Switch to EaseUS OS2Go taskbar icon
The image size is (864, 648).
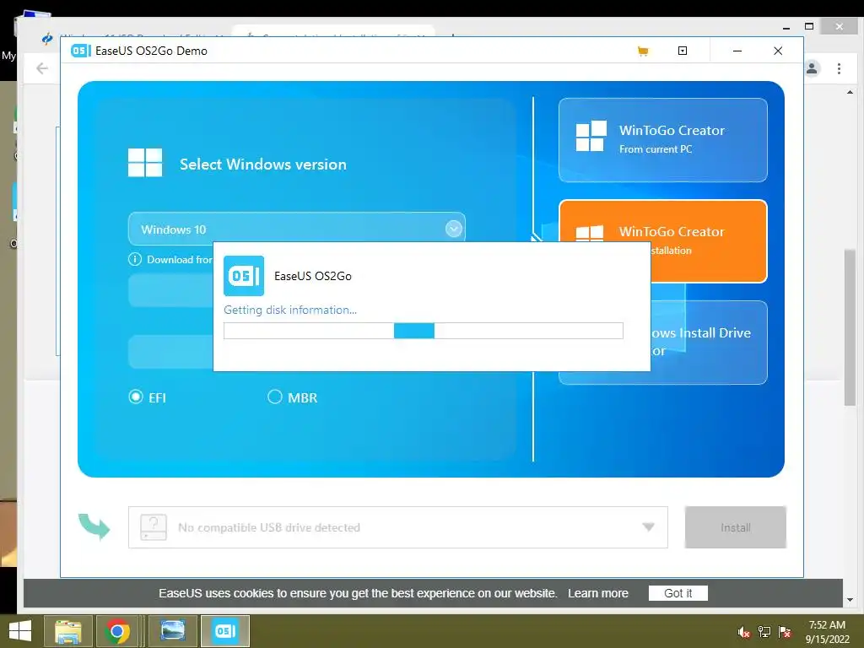[x=224, y=631]
